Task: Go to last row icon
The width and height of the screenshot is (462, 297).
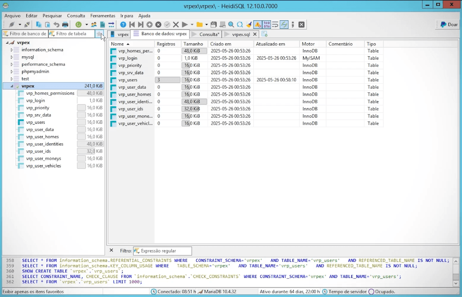Action: [141, 25]
